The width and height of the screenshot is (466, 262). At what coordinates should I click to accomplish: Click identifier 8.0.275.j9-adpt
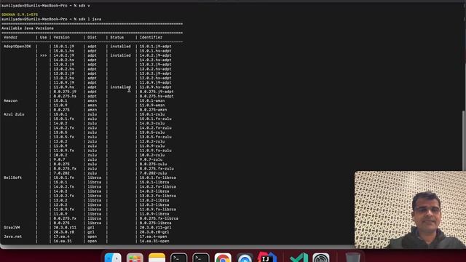(x=157, y=92)
